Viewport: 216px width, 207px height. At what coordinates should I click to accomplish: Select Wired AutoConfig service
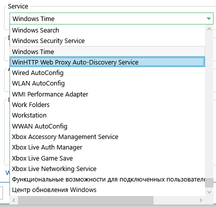pos(107,73)
